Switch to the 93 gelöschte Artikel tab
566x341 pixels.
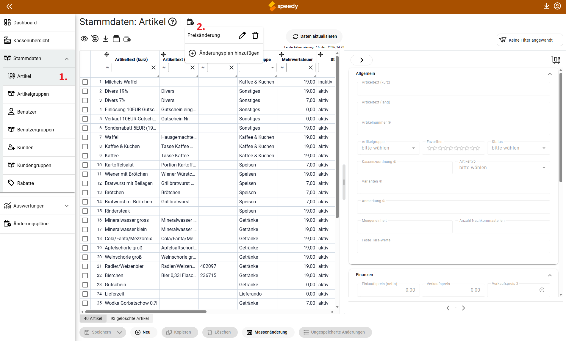point(130,318)
